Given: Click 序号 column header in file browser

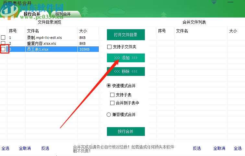Looking at the screenshot, I should click(16, 31).
